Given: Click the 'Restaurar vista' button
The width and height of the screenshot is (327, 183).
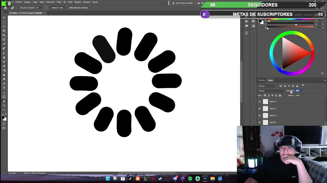Looking at the screenshot, I should tap(57, 8).
